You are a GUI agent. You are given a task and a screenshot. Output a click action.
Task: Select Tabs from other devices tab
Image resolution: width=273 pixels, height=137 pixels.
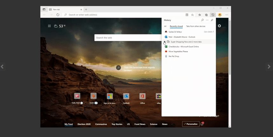pyautogui.click(x=195, y=26)
